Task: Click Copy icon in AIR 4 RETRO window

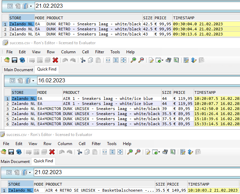Action: pos(87,152)
